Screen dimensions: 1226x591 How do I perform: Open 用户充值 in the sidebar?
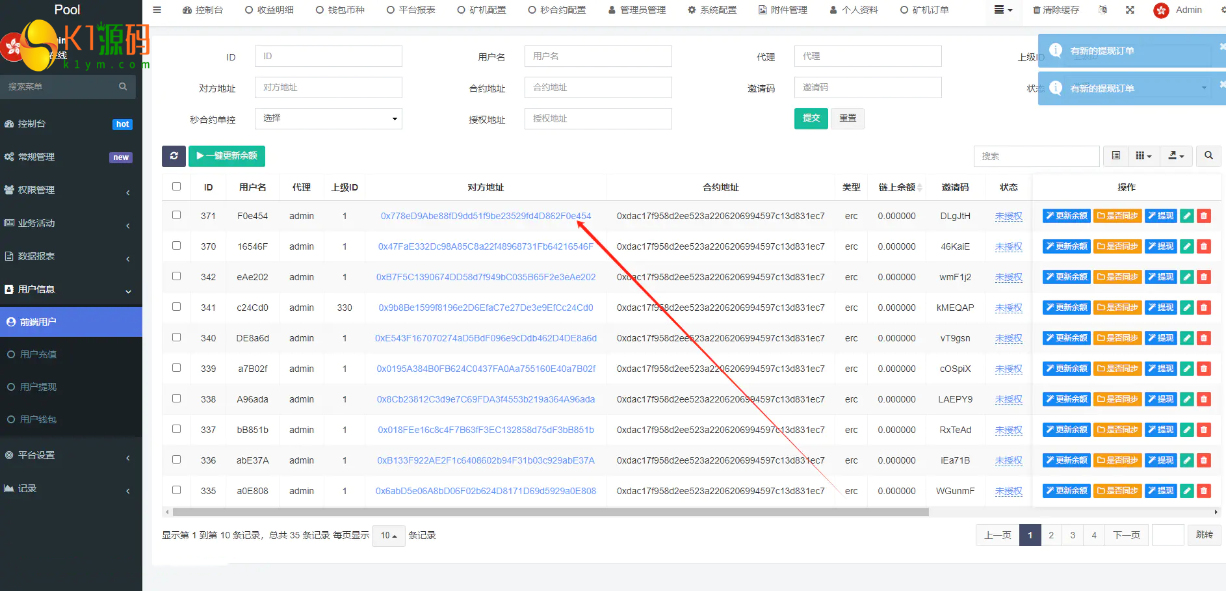38,354
